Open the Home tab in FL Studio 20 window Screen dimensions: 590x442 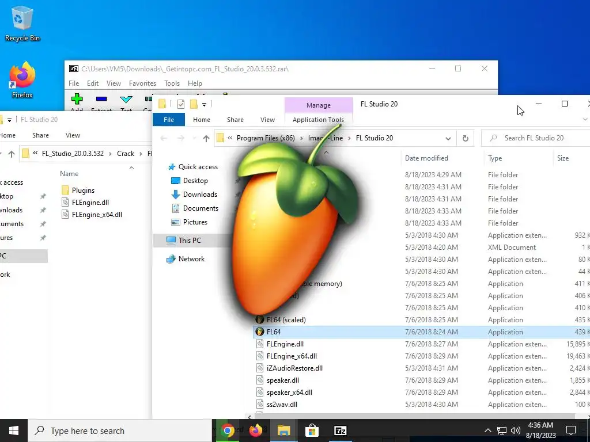click(202, 120)
